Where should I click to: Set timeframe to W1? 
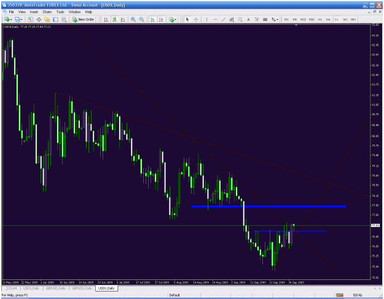(345, 19)
